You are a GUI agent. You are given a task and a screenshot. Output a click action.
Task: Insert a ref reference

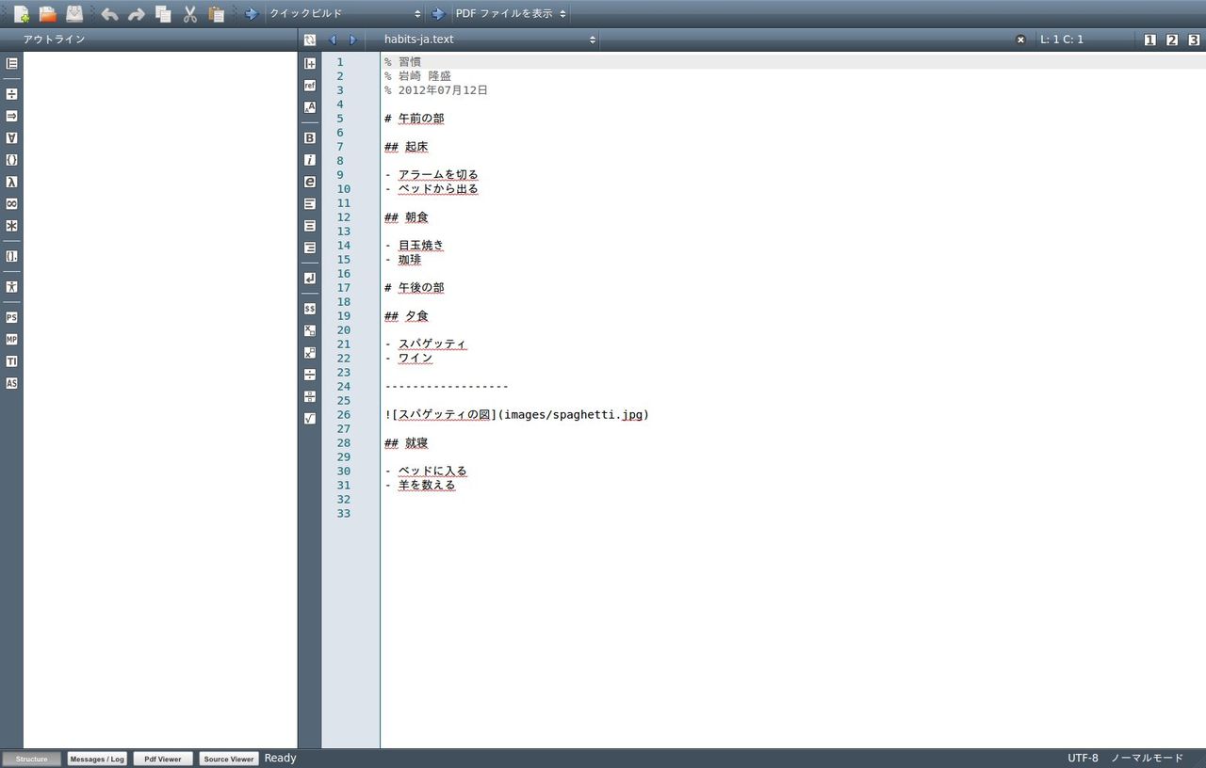(x=310, y=86)
